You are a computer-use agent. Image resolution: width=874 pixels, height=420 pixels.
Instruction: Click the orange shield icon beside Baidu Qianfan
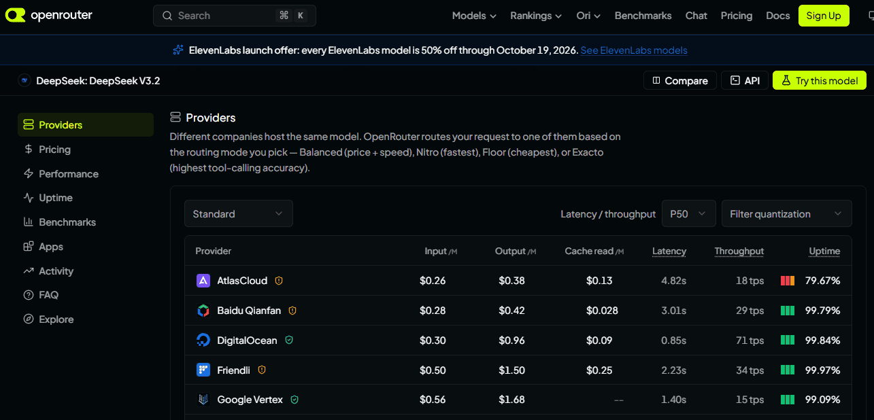point(292,311)
